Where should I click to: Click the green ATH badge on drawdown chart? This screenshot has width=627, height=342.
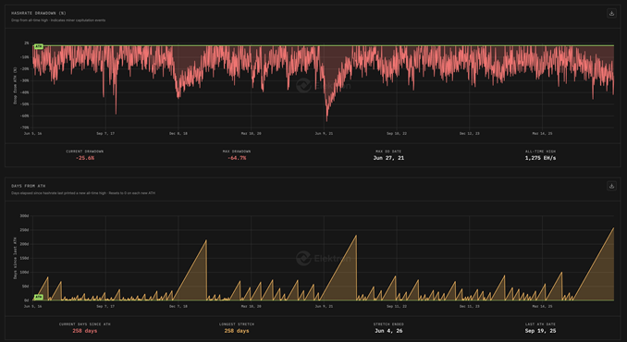pyautogui.click(x=39, y=47)
